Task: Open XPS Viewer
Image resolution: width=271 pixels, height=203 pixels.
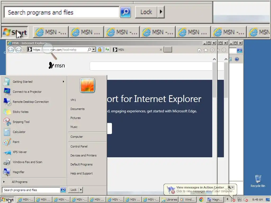Action: point(34,152)
